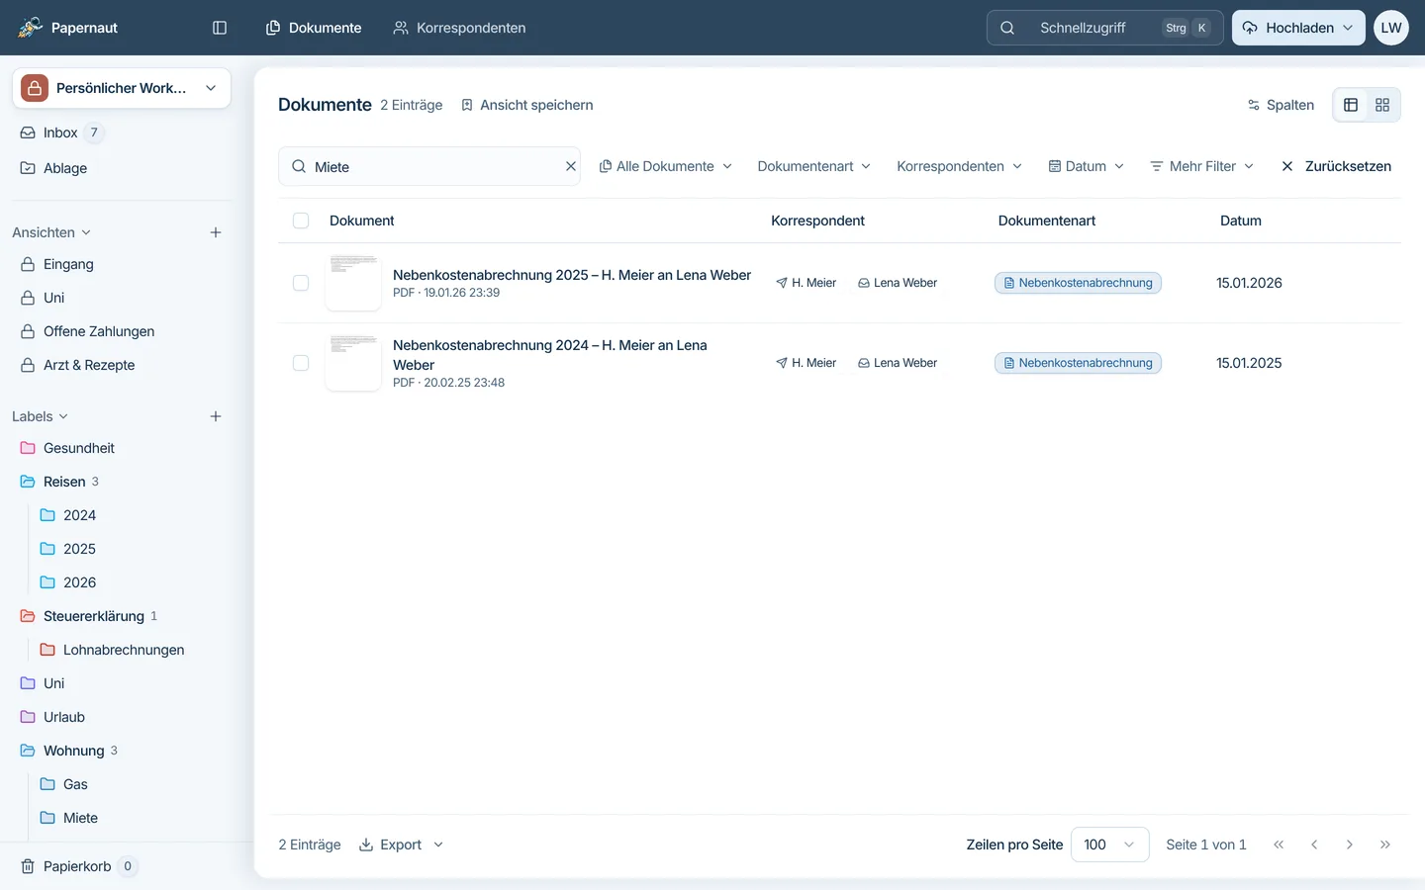Image resolution: width=1425 pixels, height=890 pixels.
Task: Switch to grid view layout
Action: pos(1382,105)
